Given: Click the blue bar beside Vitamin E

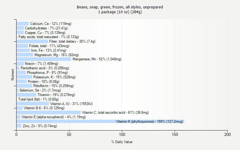Looking at the screenshot, I should pyautogui.click(x=18, y=117).
